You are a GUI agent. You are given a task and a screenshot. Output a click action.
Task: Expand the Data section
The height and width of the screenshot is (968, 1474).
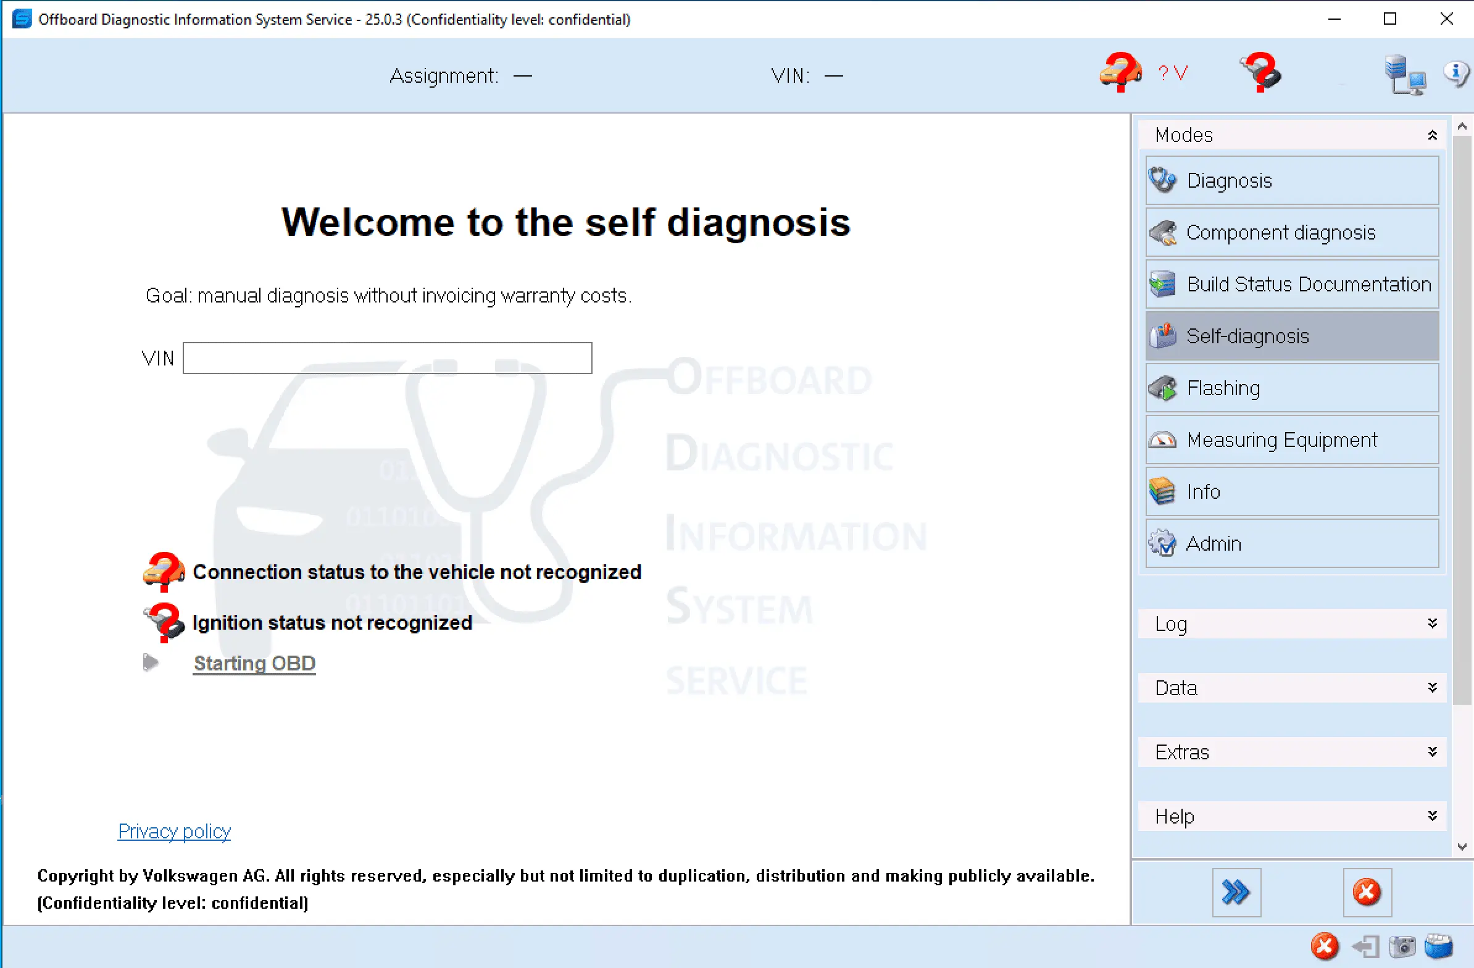click(x=1432, y=688)
